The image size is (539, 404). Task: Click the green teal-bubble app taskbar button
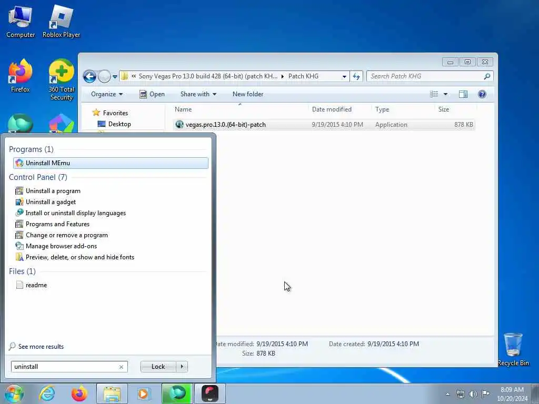tap(177, 393)
